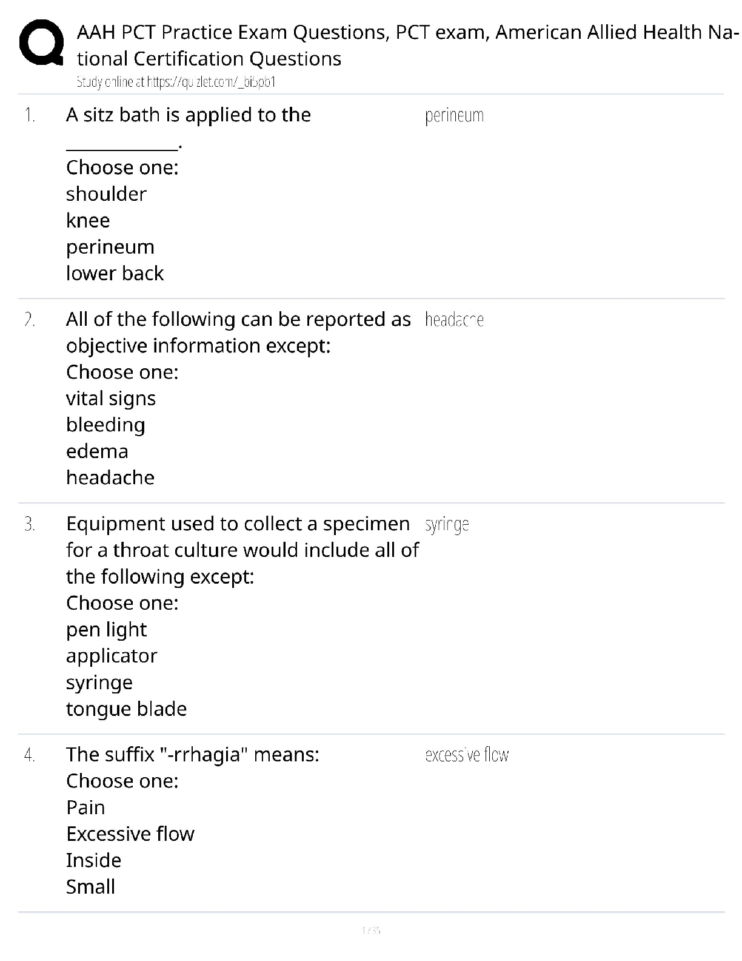This screenshot has width=742, height=961.
Task: Select 'lower back' under question 1
Action: click(115, 273)
